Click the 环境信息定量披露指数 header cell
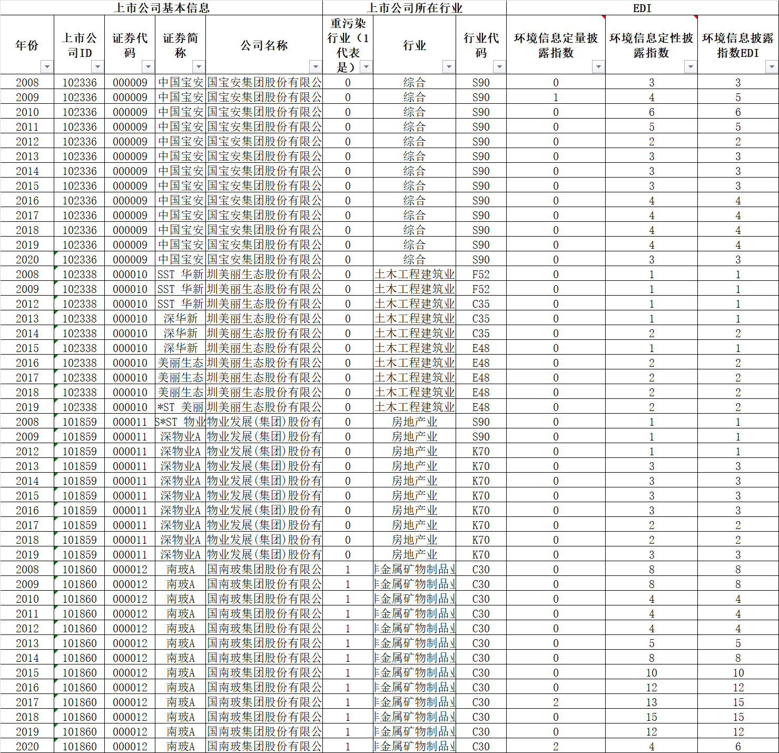The height and width of the screenshot is (753, 779). [556, 45]
